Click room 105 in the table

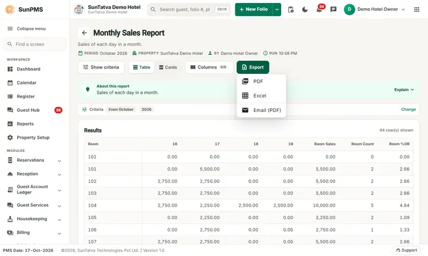click(92, 217)
